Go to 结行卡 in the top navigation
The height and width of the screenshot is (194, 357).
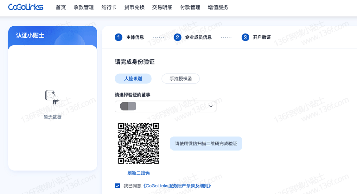click(x=109, y=8)
